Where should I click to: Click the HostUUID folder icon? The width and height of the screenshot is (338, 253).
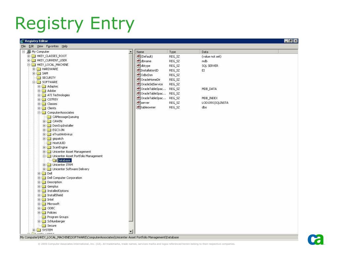tap(49, 143)
